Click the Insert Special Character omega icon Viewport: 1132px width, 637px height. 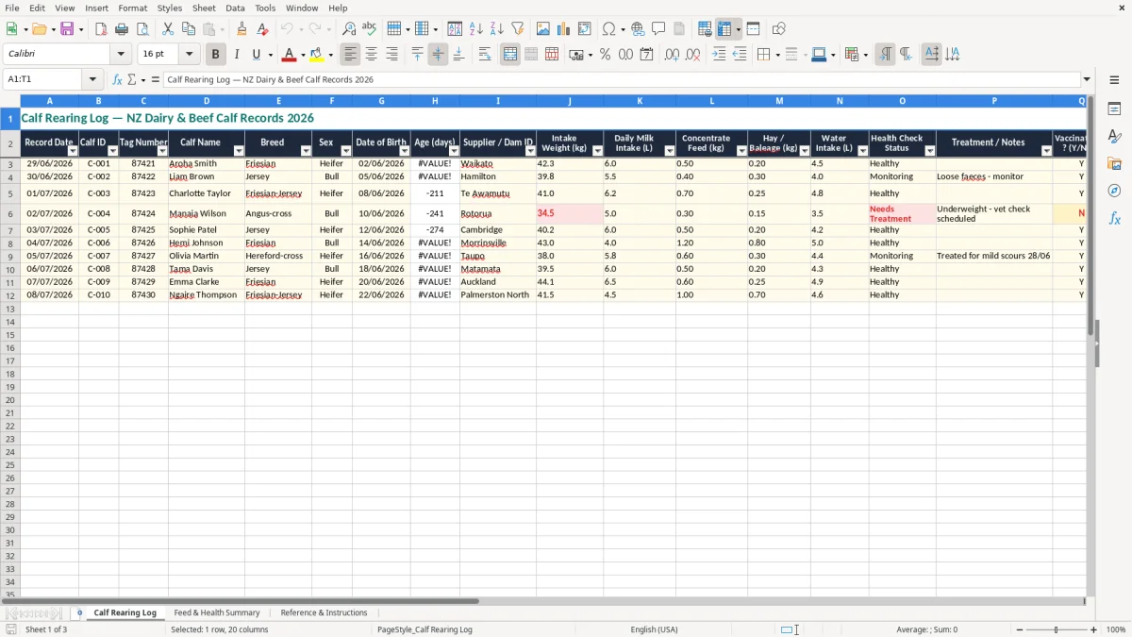608,29
